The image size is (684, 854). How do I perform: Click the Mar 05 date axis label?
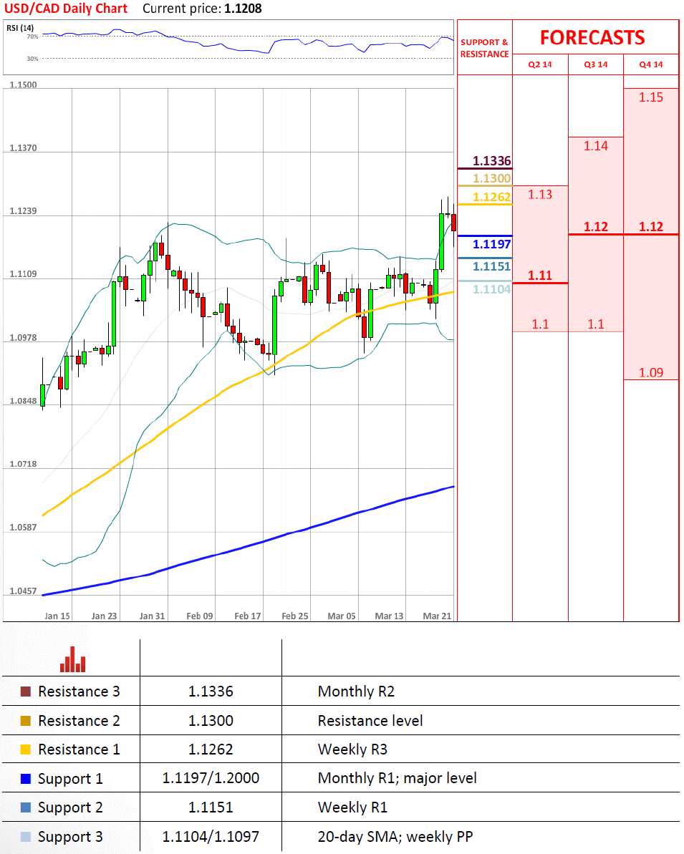(341, 616)
